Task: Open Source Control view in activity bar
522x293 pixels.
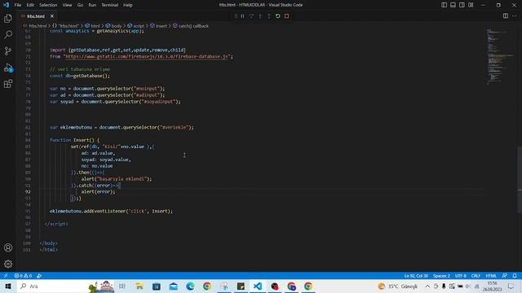Action: coord(8,50)
